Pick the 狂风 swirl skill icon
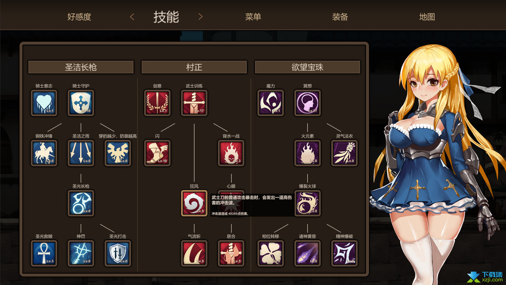Image resolution: width=506 pixels, height=285 pixels. point(194,203)
